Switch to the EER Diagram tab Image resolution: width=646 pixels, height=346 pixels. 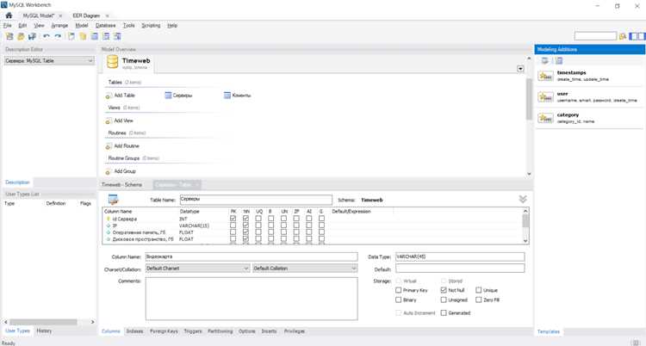click(x=86, y=15)
